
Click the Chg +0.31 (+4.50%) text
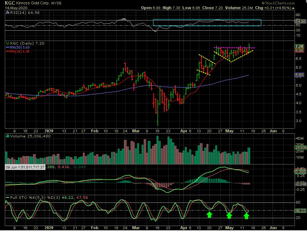point(273,8)
